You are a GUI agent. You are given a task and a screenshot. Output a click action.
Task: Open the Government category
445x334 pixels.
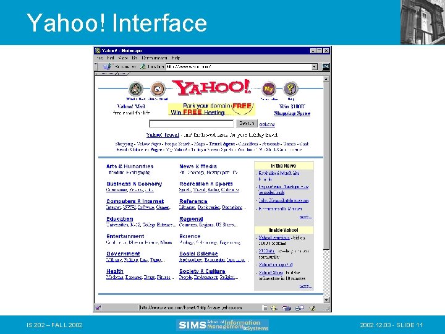123,254
